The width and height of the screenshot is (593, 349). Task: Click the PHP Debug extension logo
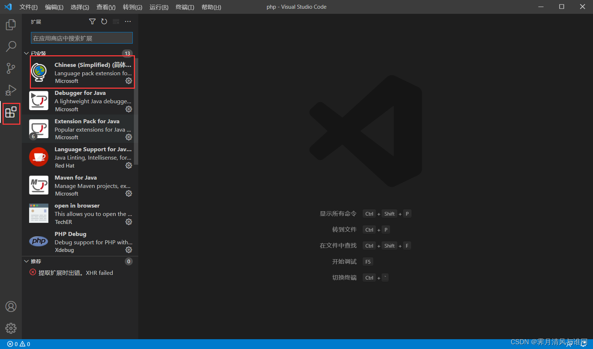coord(39,241)
